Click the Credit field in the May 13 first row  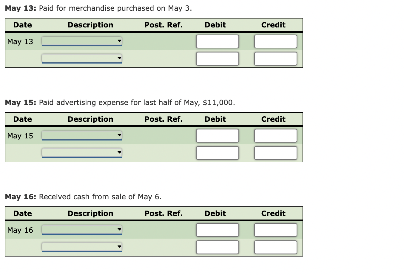click(x=275, y=41)
